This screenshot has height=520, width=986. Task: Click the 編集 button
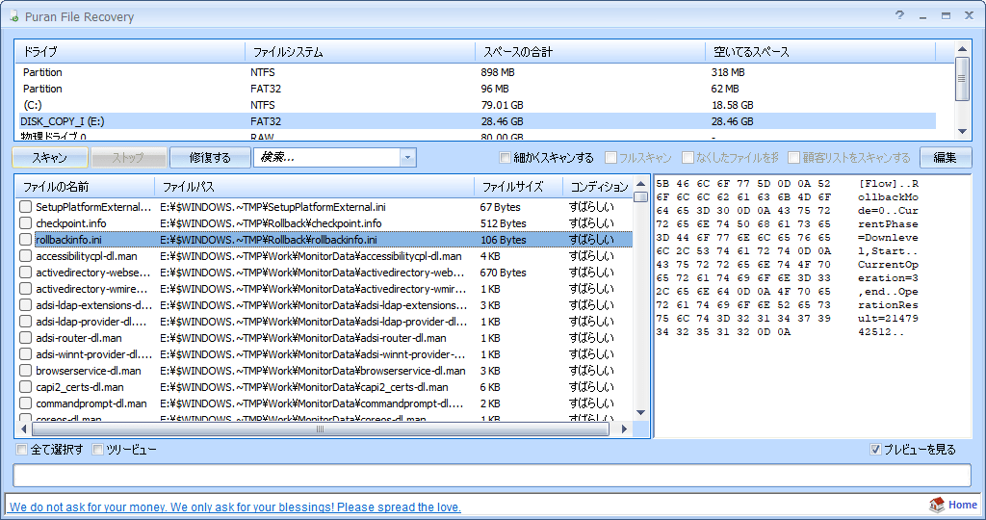coord(945,158)
